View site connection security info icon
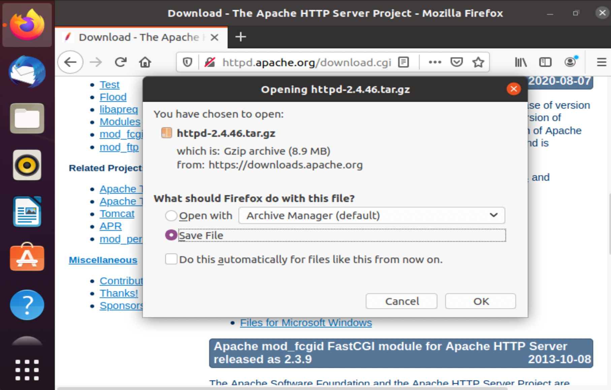611x390 pixels. 210,62
